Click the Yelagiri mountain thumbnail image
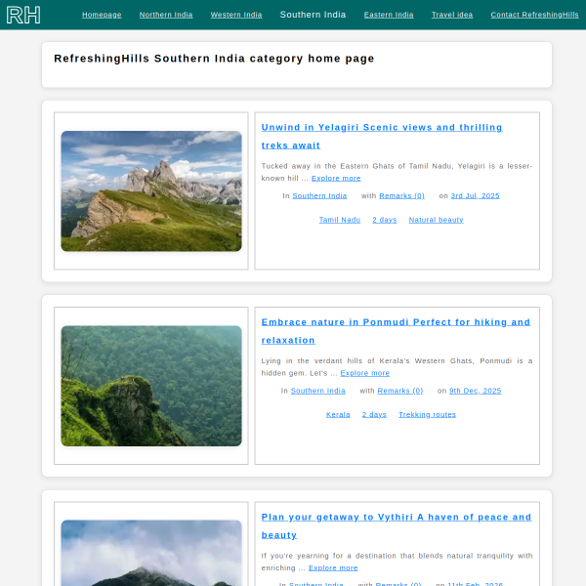The width and height of the screenshot is (586, 586). tap(151, 191)
